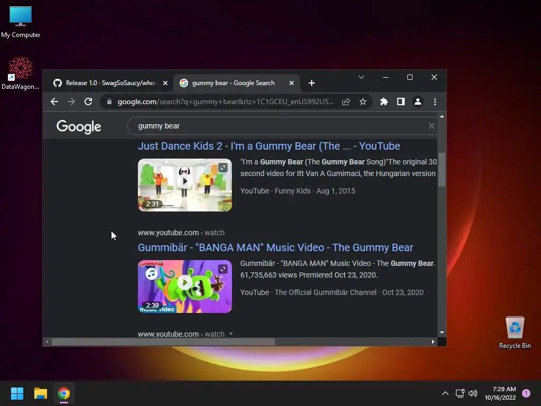
Task: Open network status tray icon
Action: [460, 393]
